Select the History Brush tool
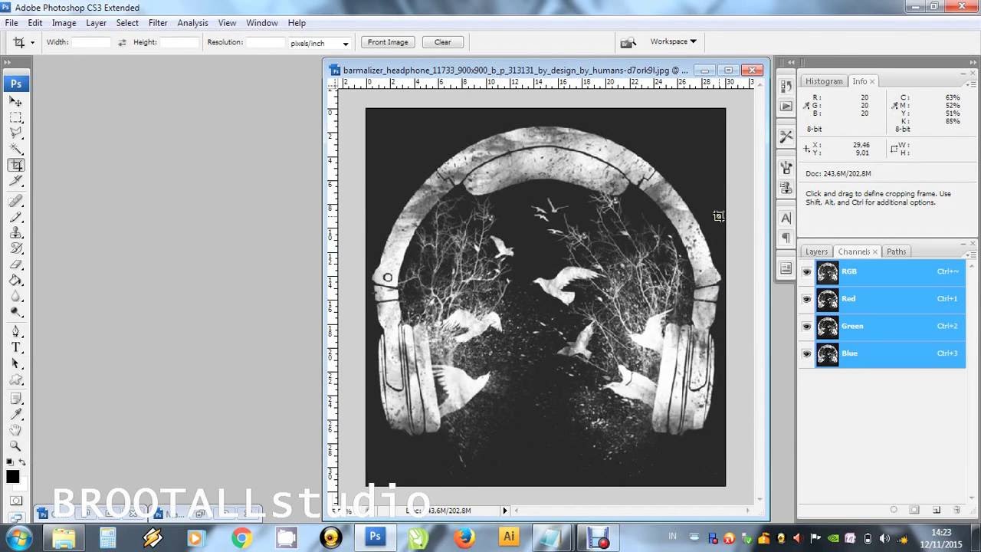The image size is (981, 552). click(16, 248)
